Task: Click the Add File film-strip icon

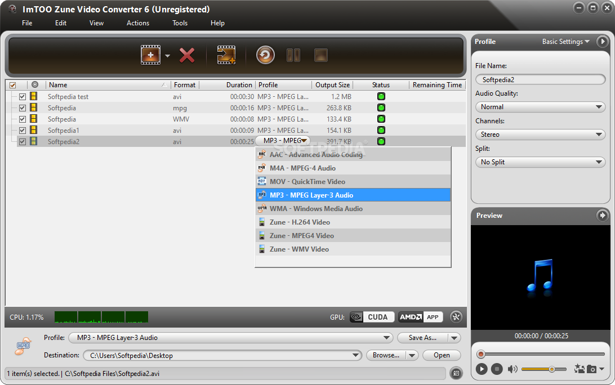Action: 150,55
